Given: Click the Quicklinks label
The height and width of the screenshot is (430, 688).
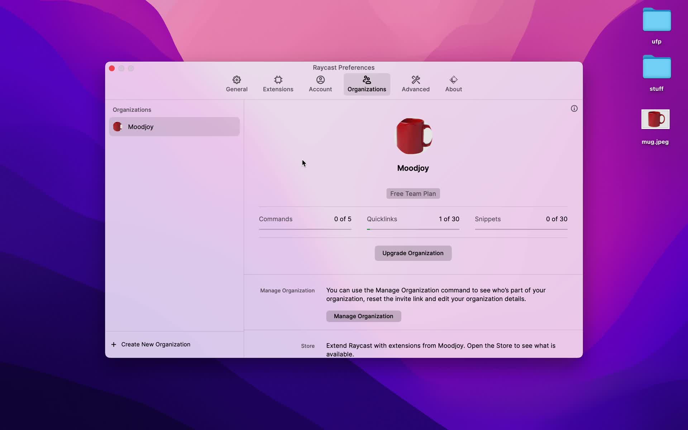Looking at the screenshot, I should [x=382, y=219].
